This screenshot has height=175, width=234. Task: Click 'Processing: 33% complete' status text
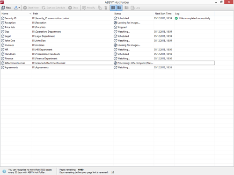pos(135,63)
